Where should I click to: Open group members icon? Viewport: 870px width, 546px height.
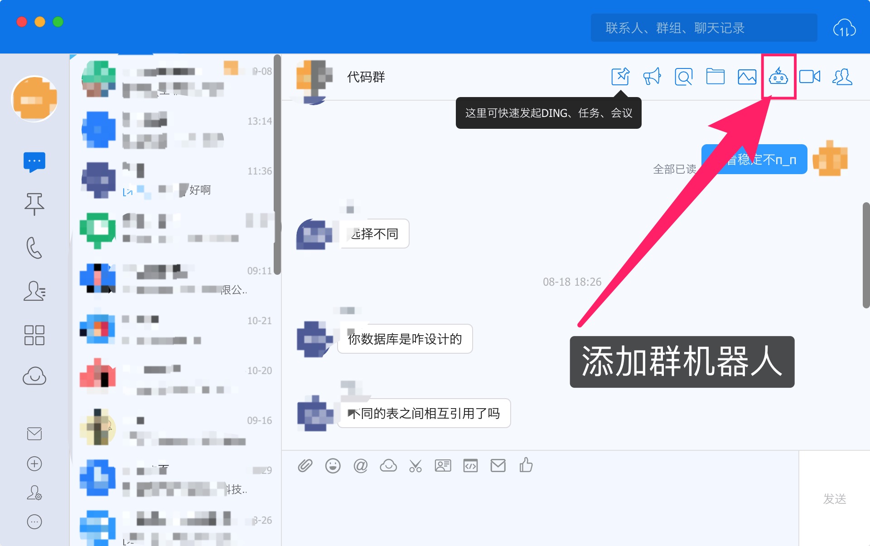pyautogui.click(x=842, y=77)
